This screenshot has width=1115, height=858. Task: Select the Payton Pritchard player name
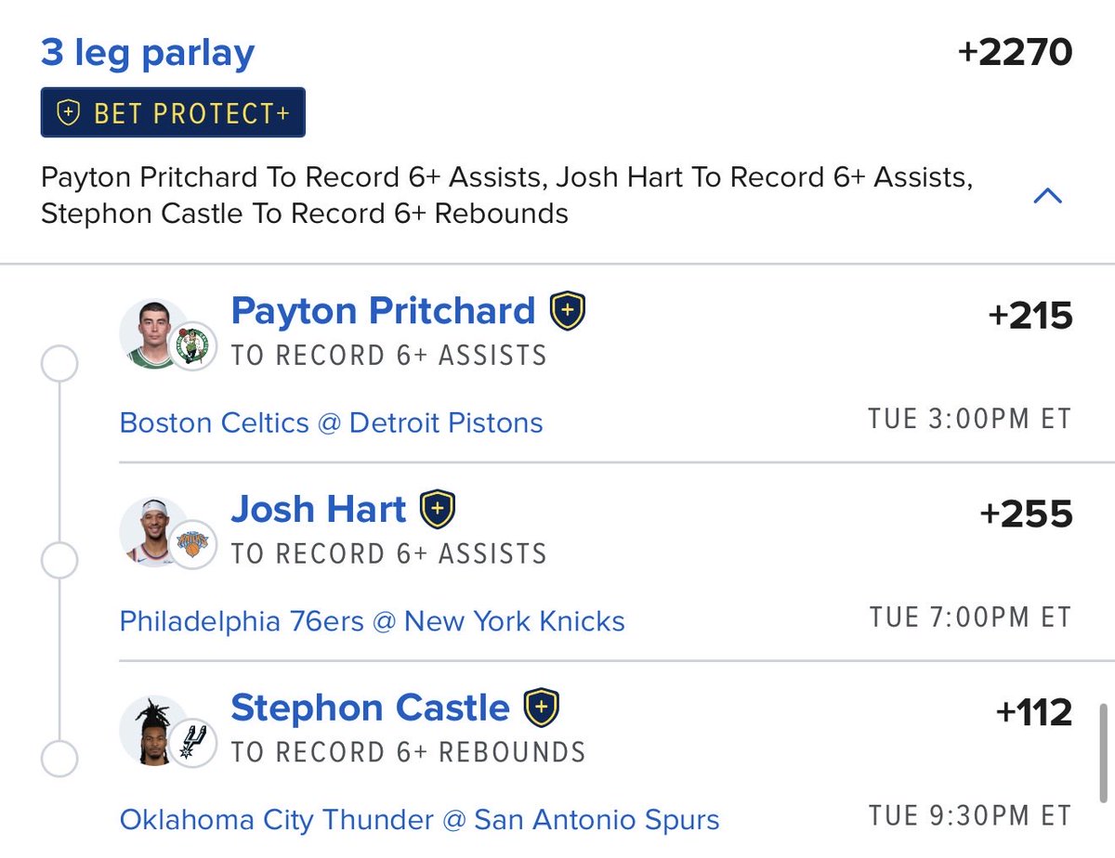tap(384, 311)
